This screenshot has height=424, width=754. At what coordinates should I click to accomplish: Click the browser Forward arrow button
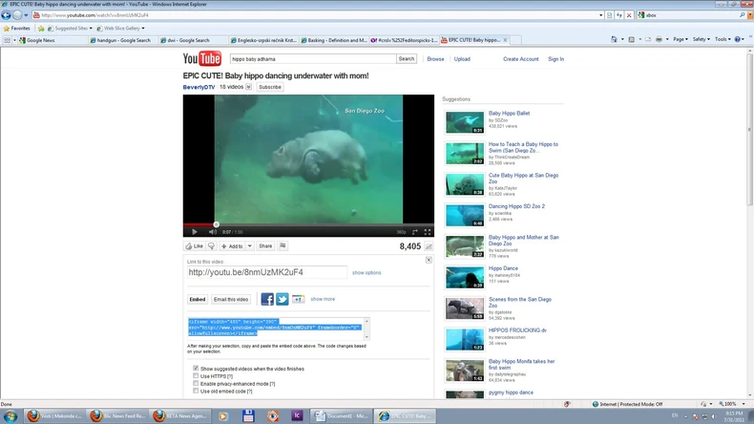(x=17, y=15)
